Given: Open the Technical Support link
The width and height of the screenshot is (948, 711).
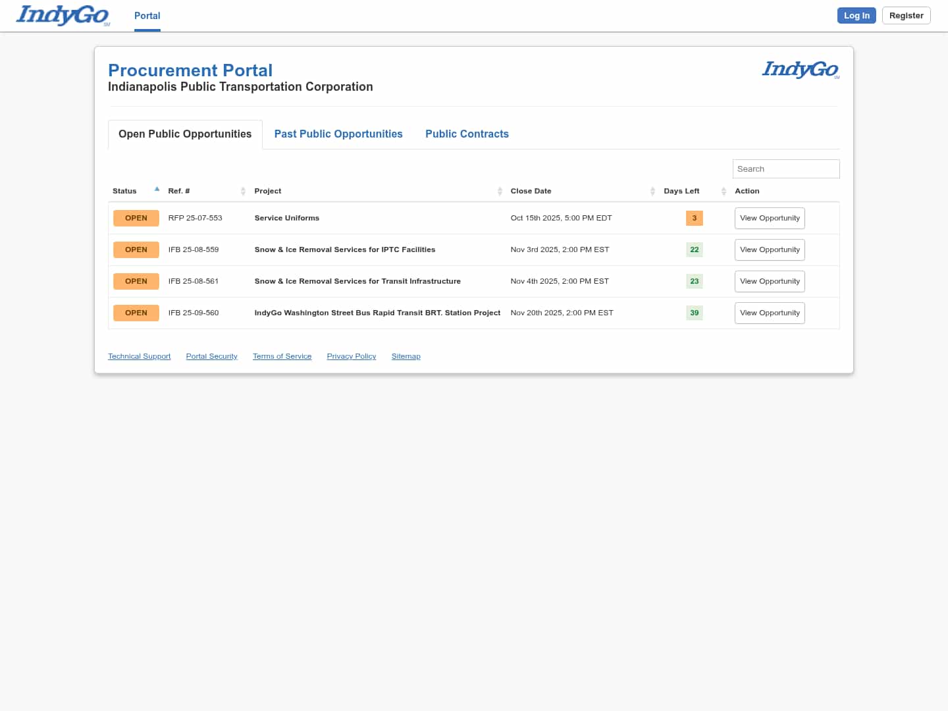Looking at the screenshot, I should pyautogui.click(x=139, y=356).
